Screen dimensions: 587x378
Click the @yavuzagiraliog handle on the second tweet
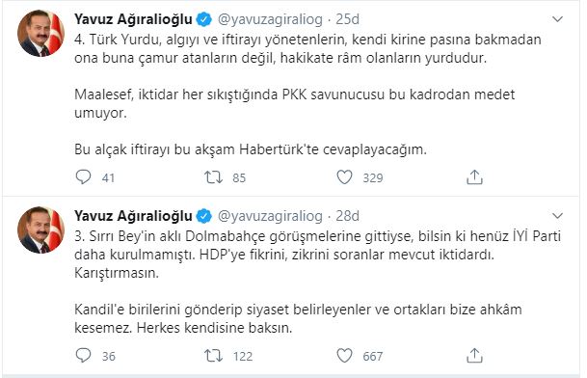pos(270,216)
